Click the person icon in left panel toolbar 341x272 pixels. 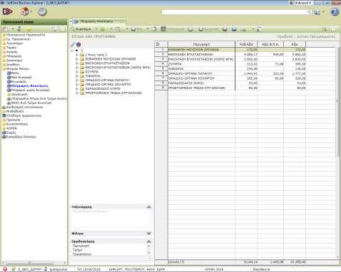click(19, 29)
